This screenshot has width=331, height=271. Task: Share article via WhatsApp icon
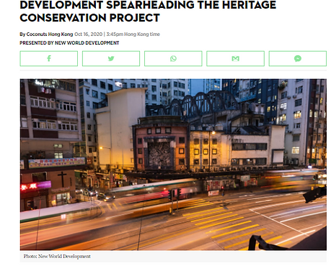click(173, 58)
